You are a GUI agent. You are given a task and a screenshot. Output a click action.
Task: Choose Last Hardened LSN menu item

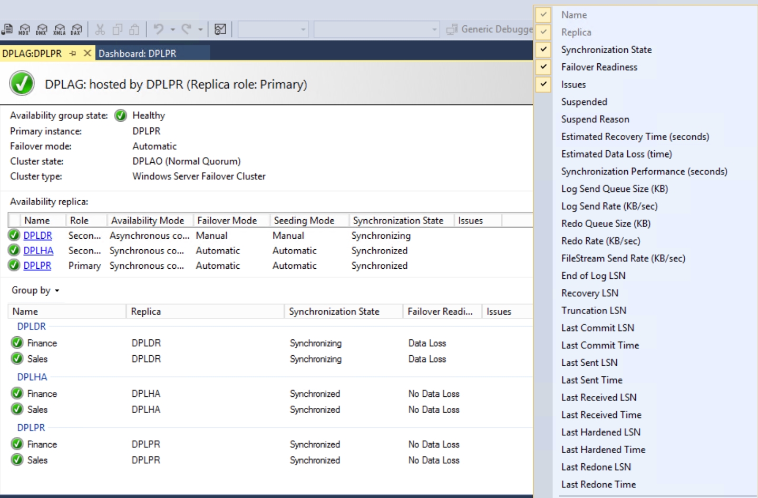[x=600, y=432]
